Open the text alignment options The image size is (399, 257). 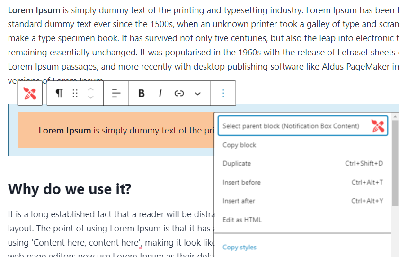point(116,93)
